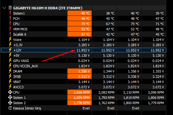Click the 67 °C CPU minimum value
The image size is (173, 115).
(110, 24)
